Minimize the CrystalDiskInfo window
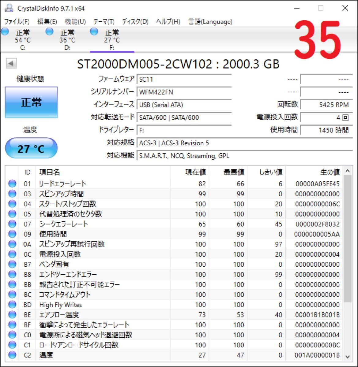Screen dimensions: 358x367 pyautogui.click(x=296, y=8)
